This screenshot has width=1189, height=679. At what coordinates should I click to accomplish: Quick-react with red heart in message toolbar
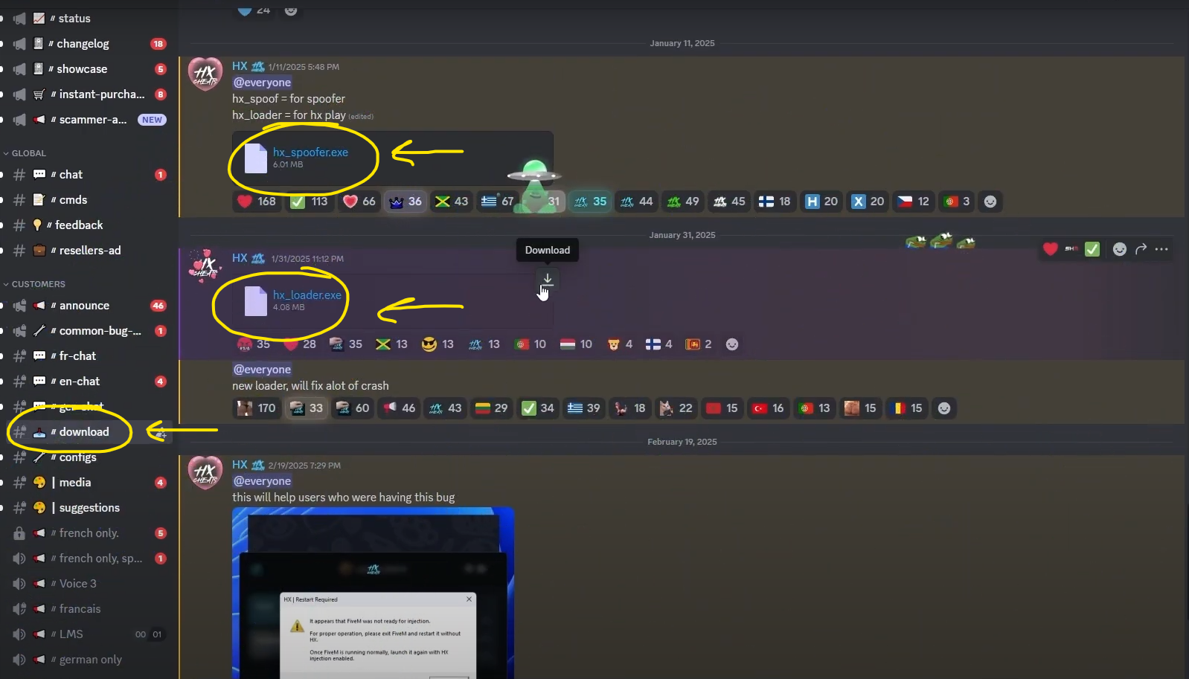1050,249
